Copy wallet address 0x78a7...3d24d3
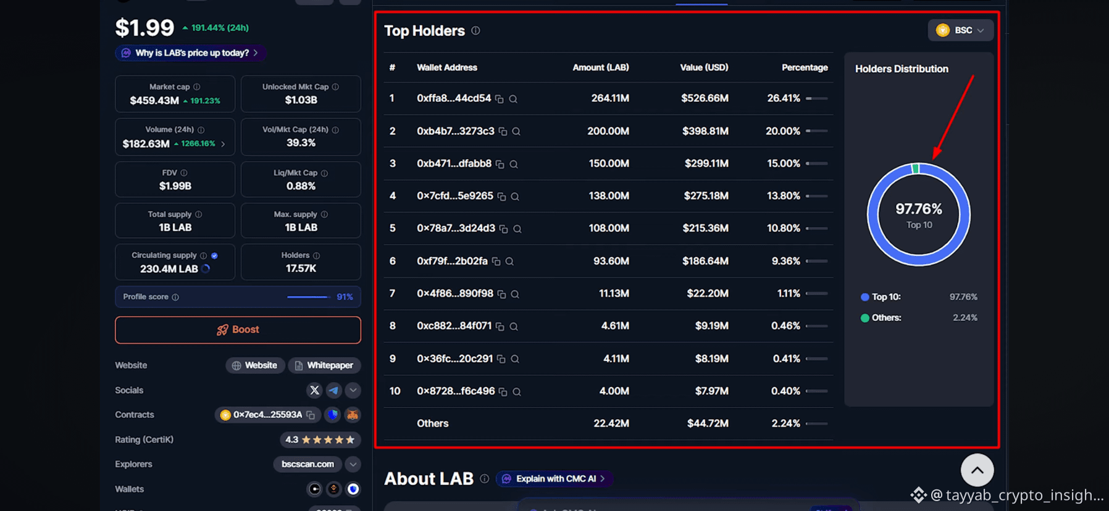Image resolution: width=1109 pixels, height=511 pixels. 504,229
